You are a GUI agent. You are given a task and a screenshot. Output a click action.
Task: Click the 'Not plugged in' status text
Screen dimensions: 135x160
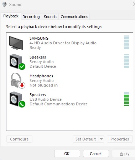point(43,85)
